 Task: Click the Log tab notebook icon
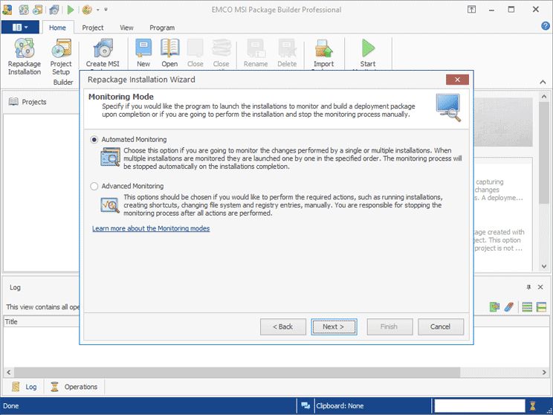tap(16, 387)
